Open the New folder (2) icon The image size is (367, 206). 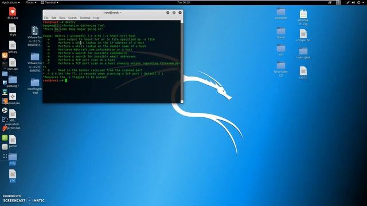281,65
